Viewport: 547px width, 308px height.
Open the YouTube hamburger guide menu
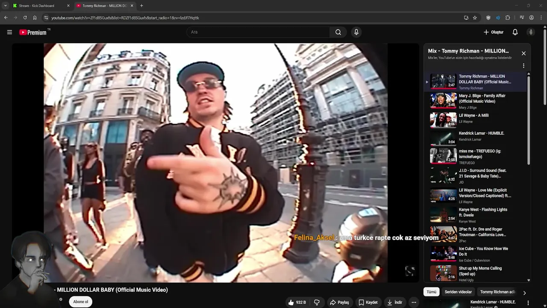(x=9, y=32)
